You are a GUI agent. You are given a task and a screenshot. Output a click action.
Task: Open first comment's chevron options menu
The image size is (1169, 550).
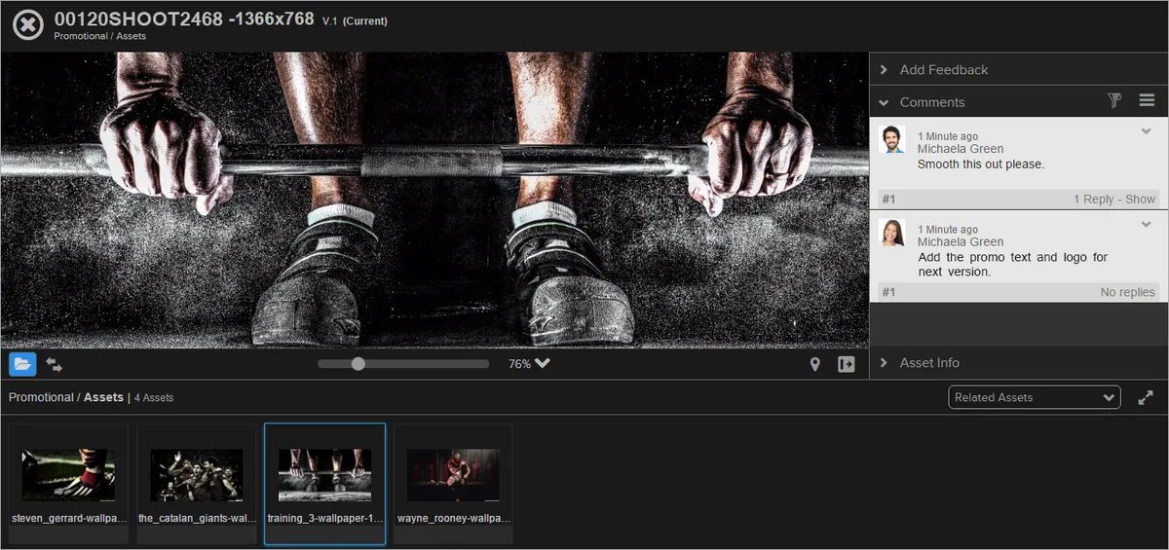click(x=1147, y=131)
